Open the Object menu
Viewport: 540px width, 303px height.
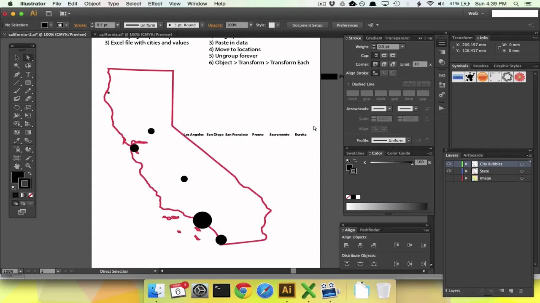tap(92, 4)
